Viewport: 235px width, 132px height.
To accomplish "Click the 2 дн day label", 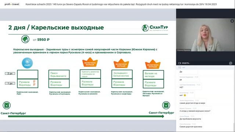I will pos(10,73).
